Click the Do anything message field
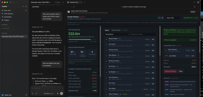This screenshot has height=97, width=203. click(47, 88)
